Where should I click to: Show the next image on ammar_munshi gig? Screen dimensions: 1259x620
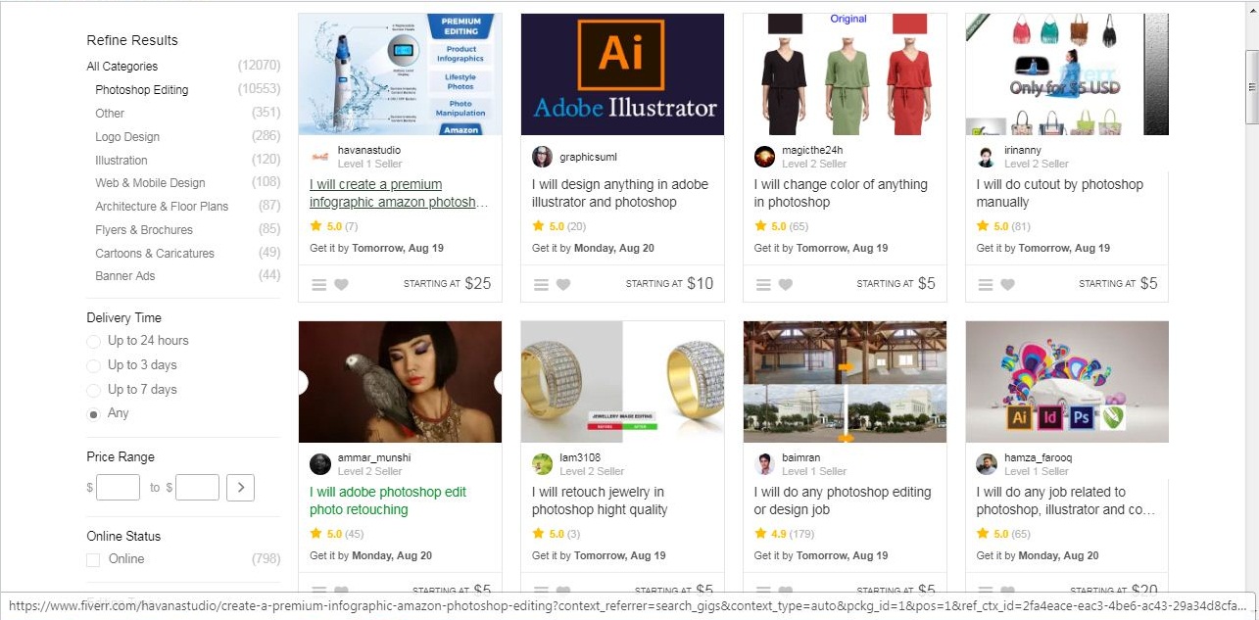tap(498, 382)
